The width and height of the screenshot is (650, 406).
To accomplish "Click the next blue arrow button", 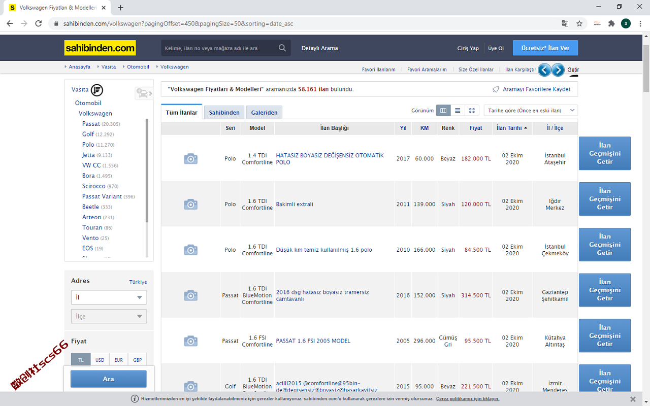I will [x=558, y=70].
